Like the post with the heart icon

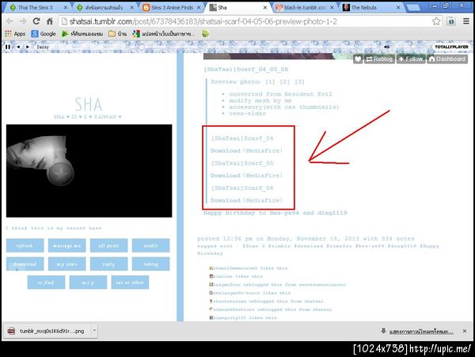358,59
